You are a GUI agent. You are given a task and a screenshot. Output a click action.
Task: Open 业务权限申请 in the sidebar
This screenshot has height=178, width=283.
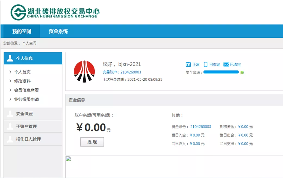click(26, 99)
